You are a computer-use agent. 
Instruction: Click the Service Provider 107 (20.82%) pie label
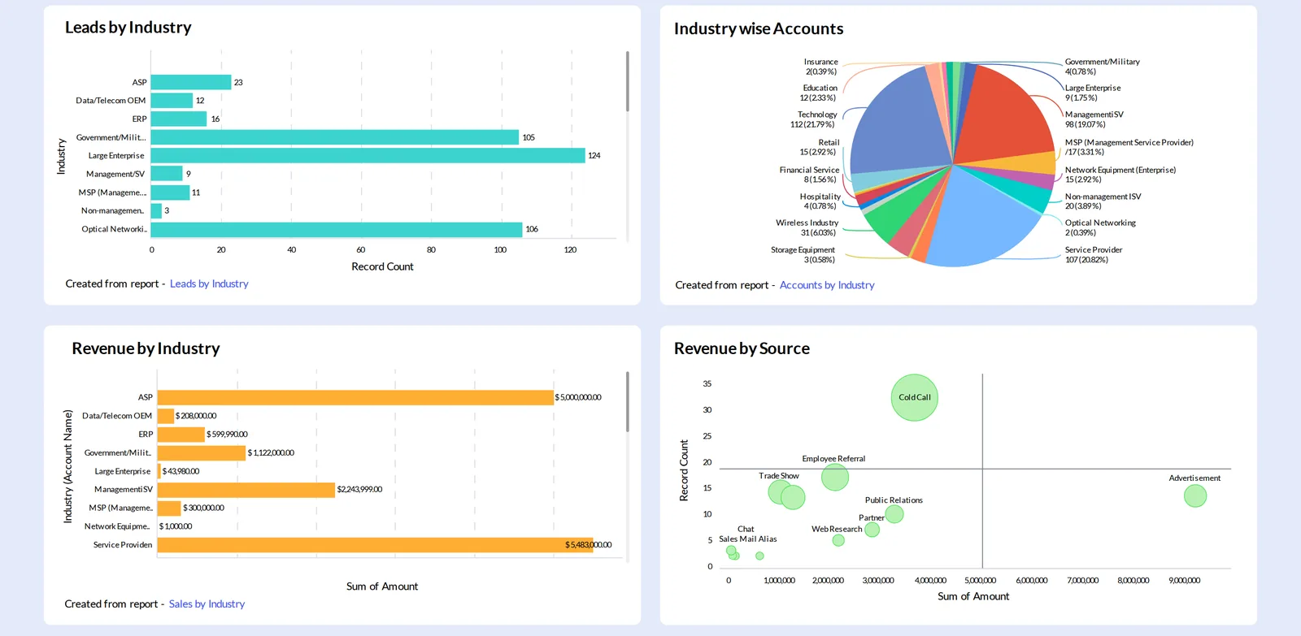click(1094, 255)
